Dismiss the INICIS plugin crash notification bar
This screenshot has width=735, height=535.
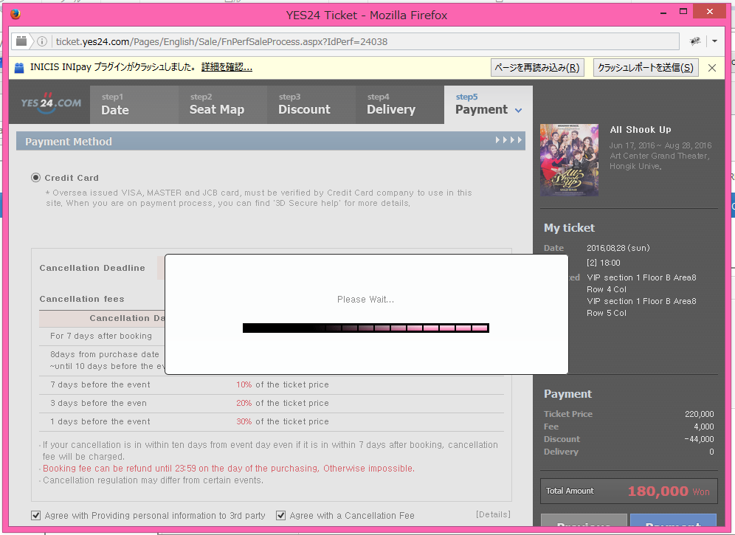(x=712, y=67)
